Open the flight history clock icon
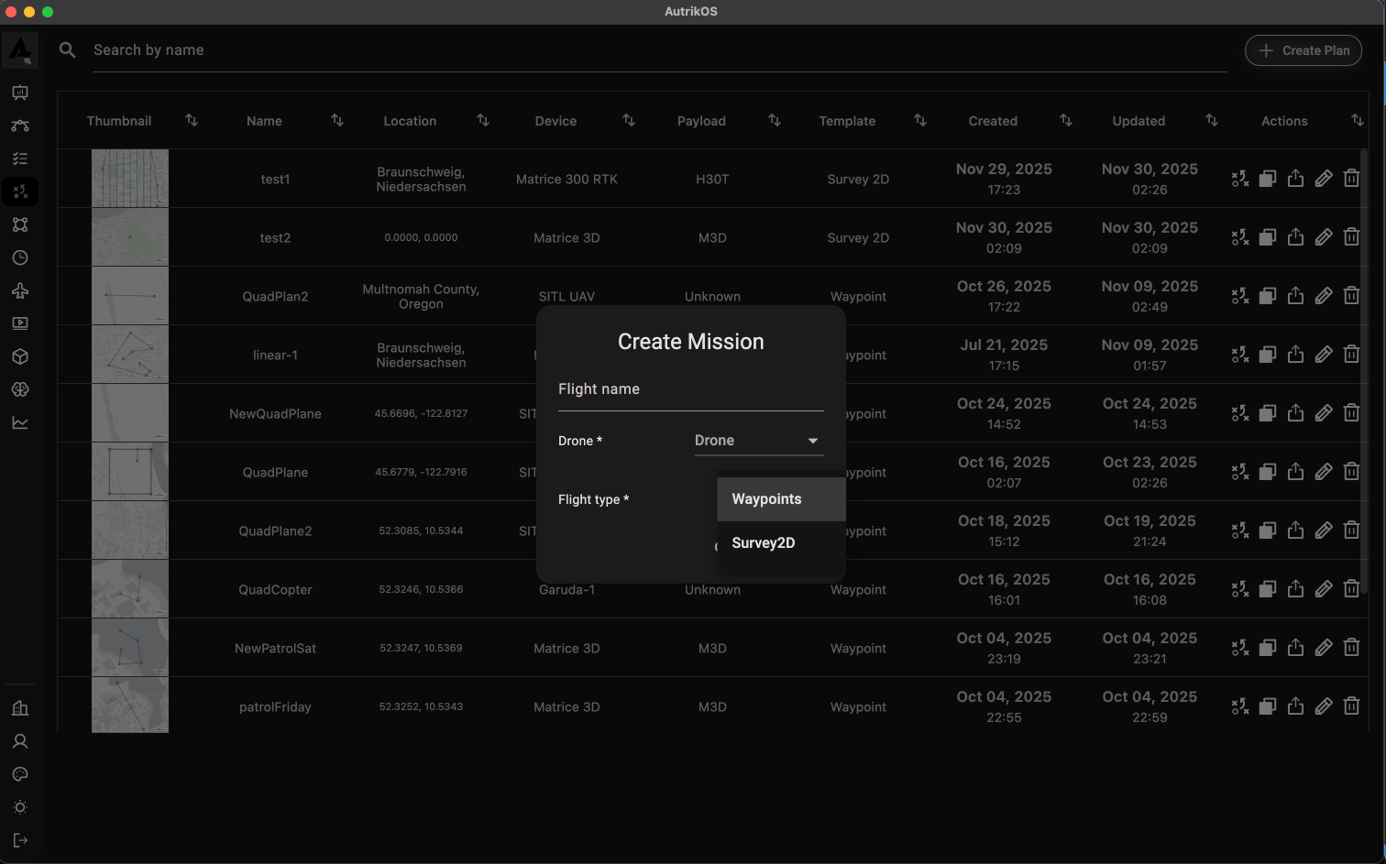Image resolution: width=1386 pixels, height=864 pixels. (x=20, y=257)
